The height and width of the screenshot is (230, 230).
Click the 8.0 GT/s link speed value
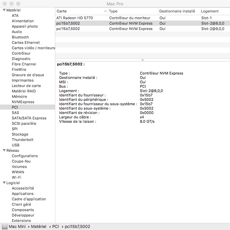[147, 121]
